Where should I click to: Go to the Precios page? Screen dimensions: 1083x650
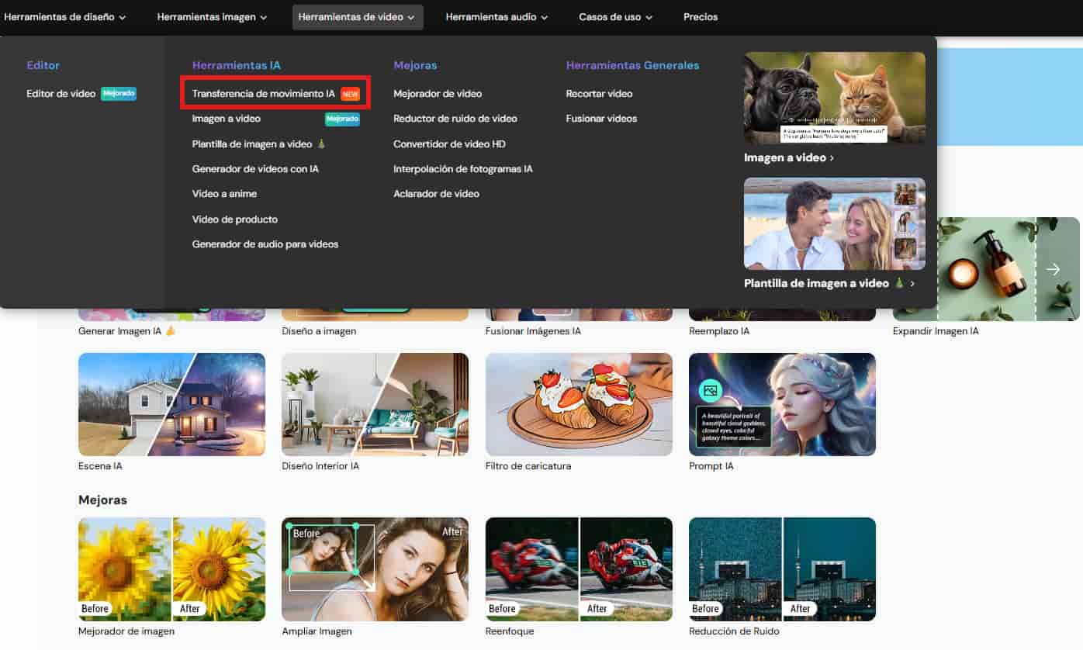tap(701, 17)
